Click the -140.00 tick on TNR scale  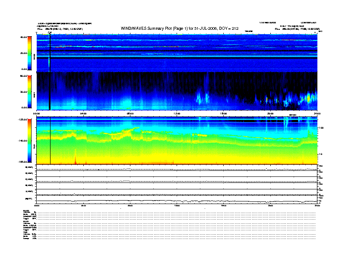pyautogui.click(x=22, y=141)
